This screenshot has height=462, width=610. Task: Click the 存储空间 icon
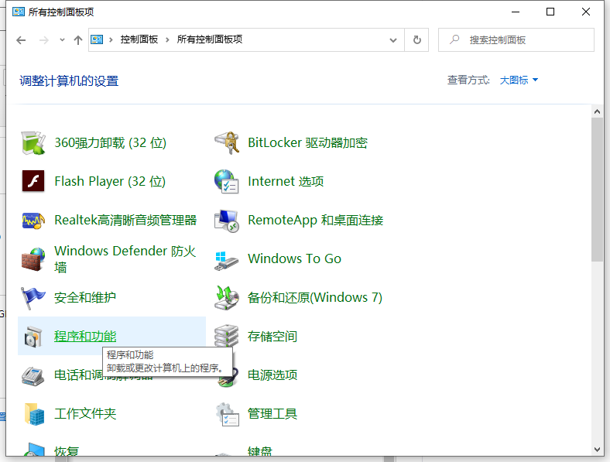click(x=227, y=337)
